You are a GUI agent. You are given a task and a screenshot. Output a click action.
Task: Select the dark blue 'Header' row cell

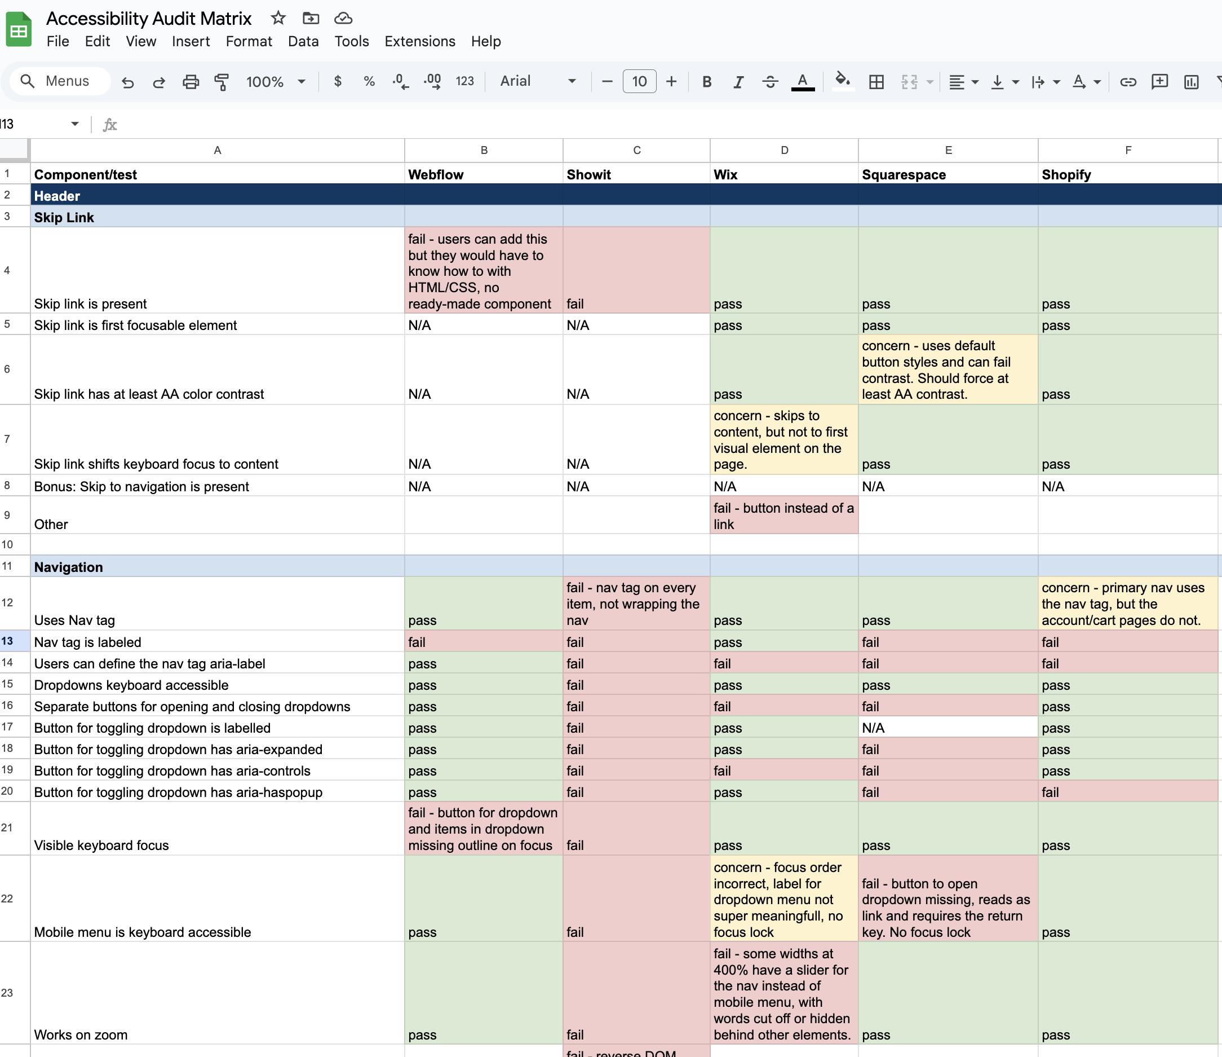(x=217, y=195)
